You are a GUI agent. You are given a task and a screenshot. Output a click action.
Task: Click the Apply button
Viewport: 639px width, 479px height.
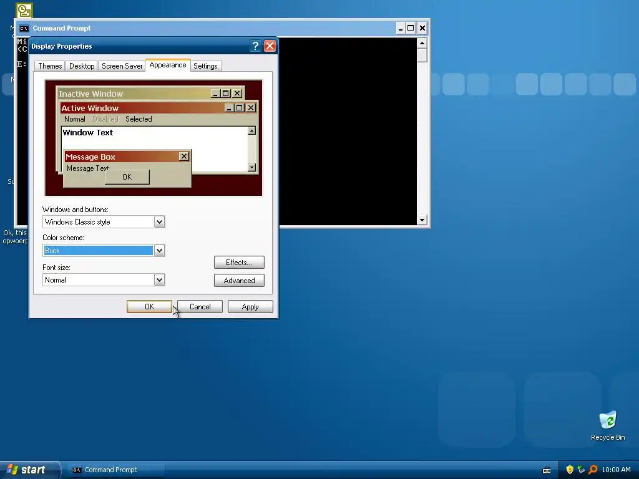click(250, 307)
